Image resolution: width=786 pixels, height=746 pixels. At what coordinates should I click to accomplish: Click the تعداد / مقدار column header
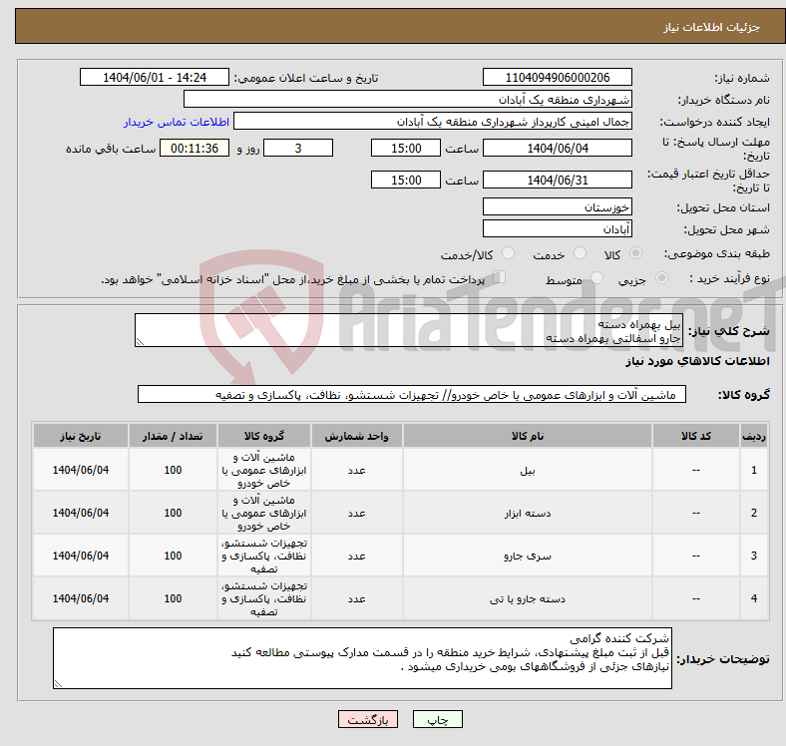coord(173,436)
